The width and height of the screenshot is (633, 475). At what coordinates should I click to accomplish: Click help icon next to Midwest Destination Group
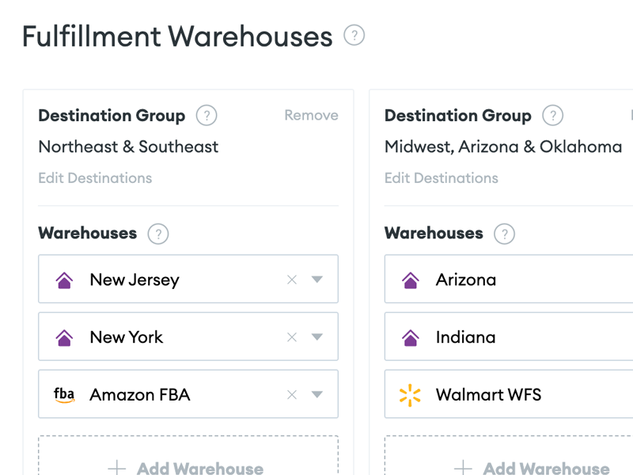(552, 116)
